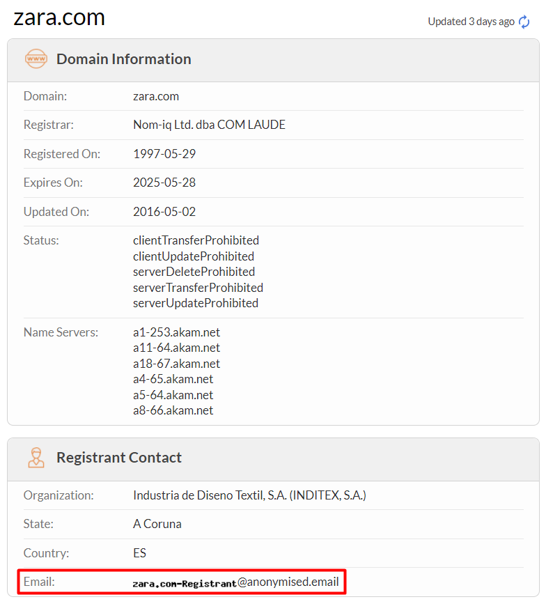Click name server a8-66.akam.net
The height and width of the screenshot is (604, 546).
point(173,410)
